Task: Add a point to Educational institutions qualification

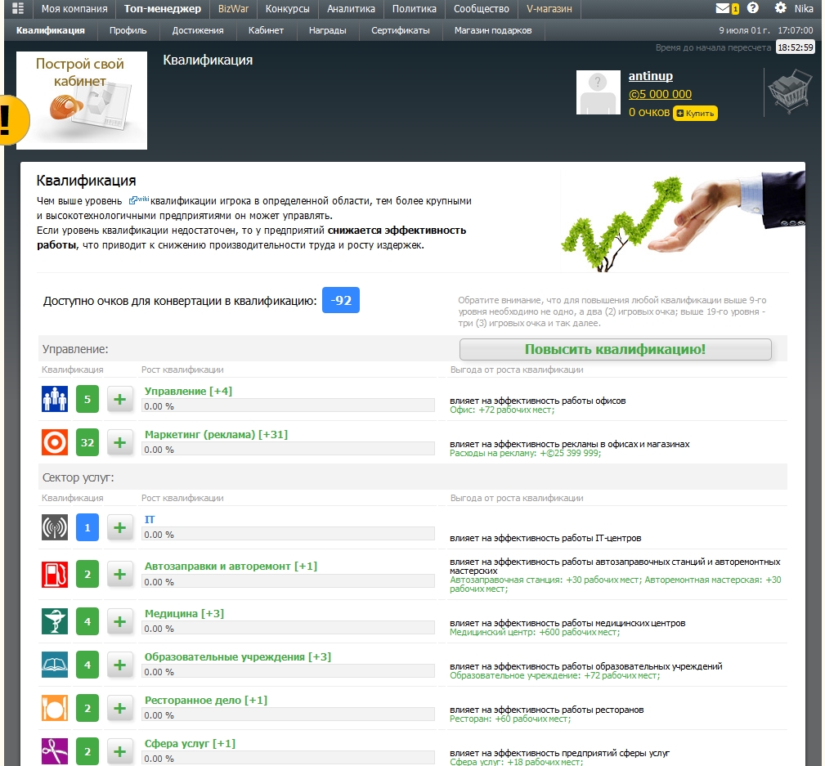Action: pyautogui.click(x=120, y=665)
